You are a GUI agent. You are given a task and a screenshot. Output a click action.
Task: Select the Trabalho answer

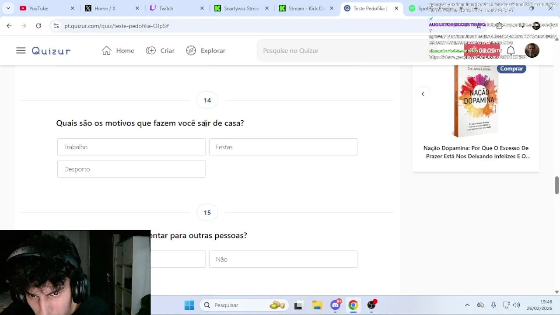(x=131, y=147)
